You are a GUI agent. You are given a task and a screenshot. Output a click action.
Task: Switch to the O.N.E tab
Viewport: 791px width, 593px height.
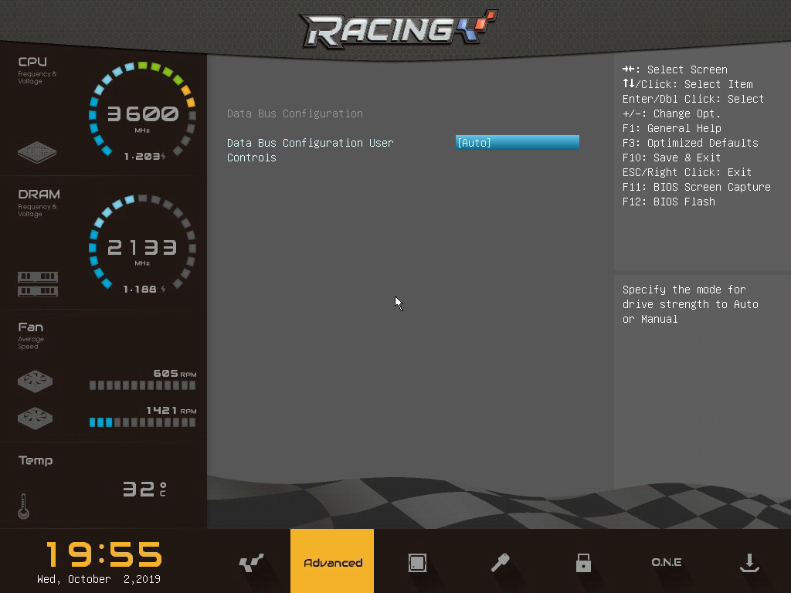[x=667, y=562]
